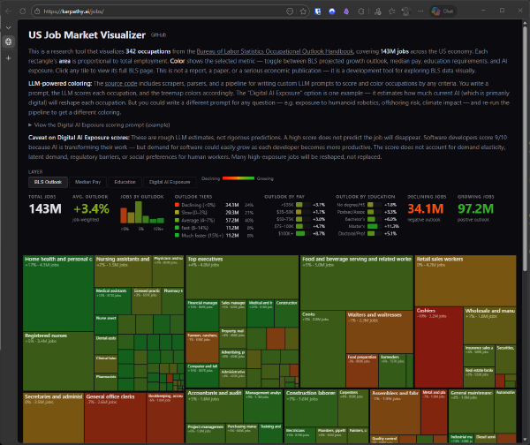Click the Declining-Growing color gradient legend
The height and width of the screenshot is (445, 530).
click(237, 177)
